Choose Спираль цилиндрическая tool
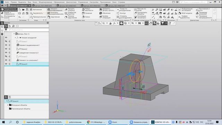222x125 pixels. coord(125,17)
